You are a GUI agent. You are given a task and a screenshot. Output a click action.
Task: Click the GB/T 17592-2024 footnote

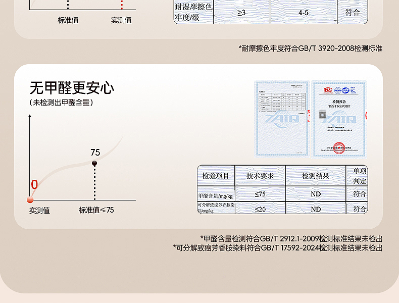277,248
